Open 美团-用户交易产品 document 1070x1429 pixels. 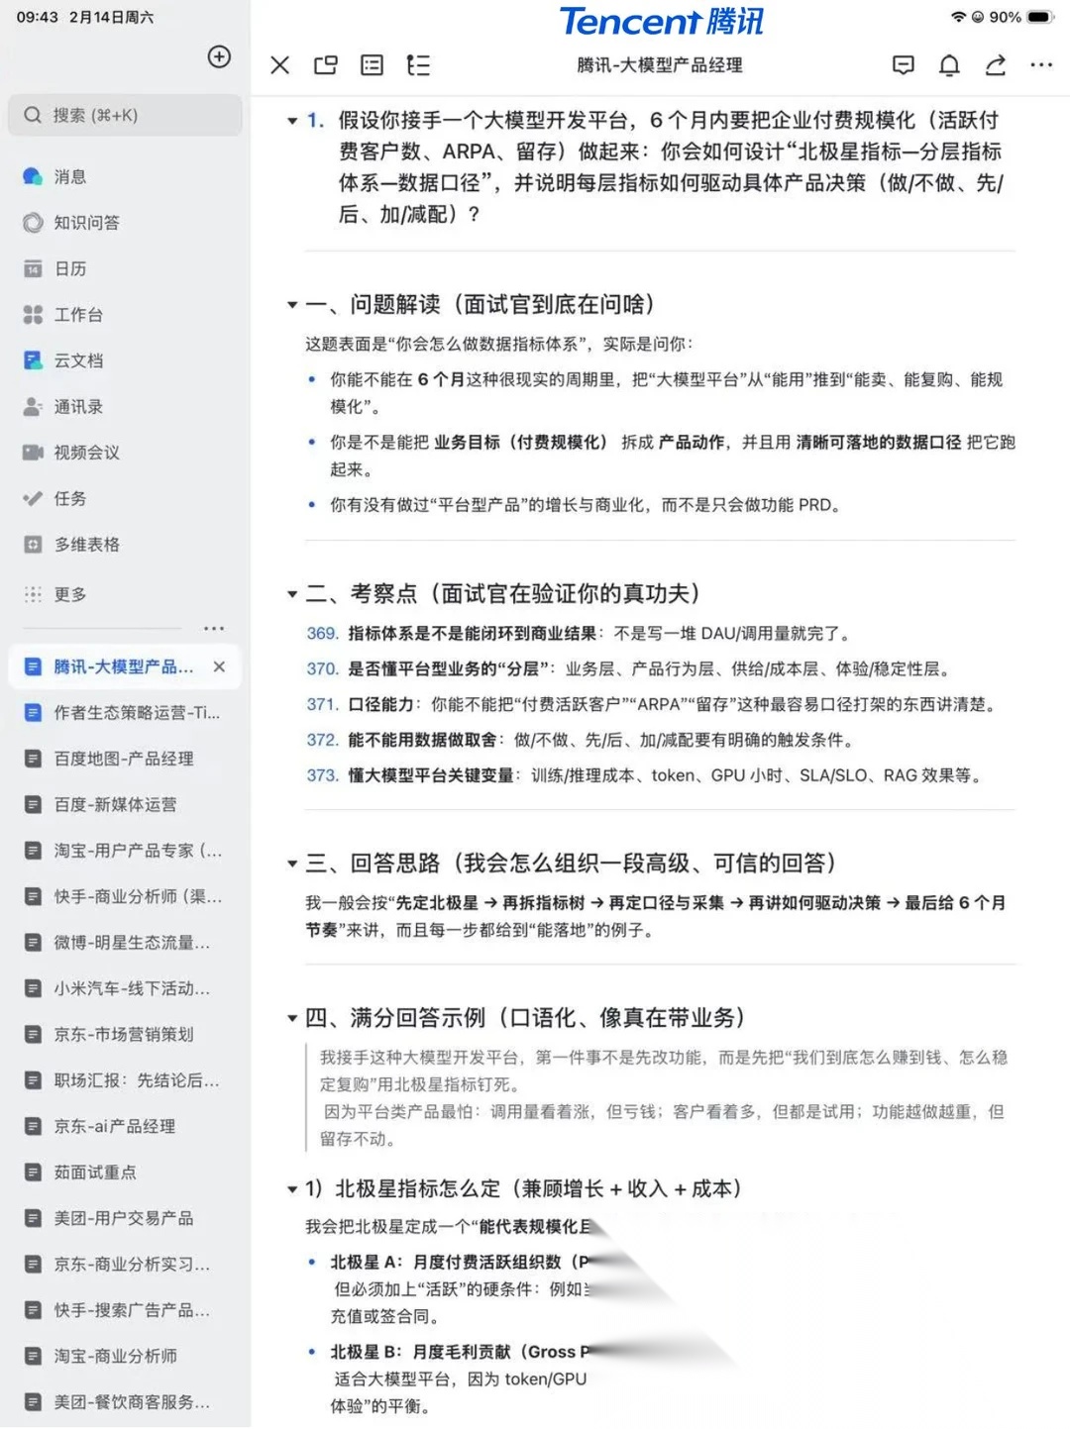[125, 1218]
